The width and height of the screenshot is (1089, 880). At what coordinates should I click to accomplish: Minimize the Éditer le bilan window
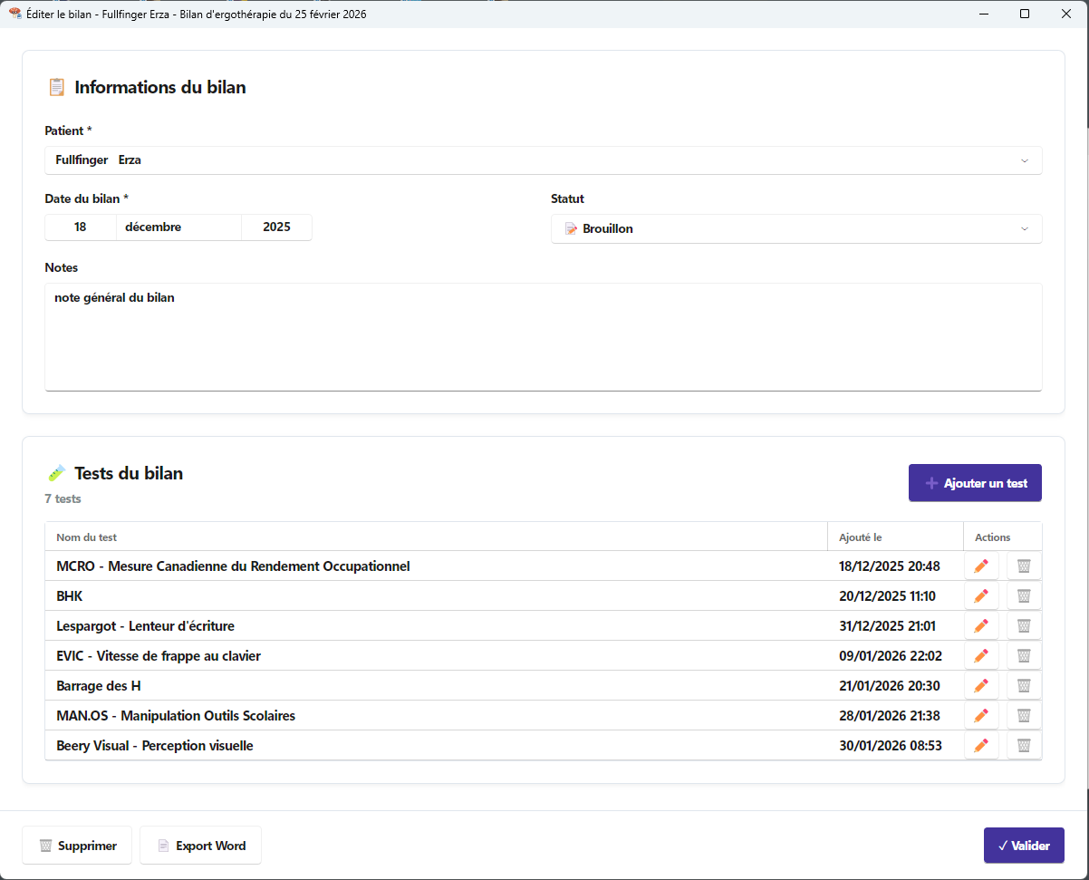click(x=983, y=14)
